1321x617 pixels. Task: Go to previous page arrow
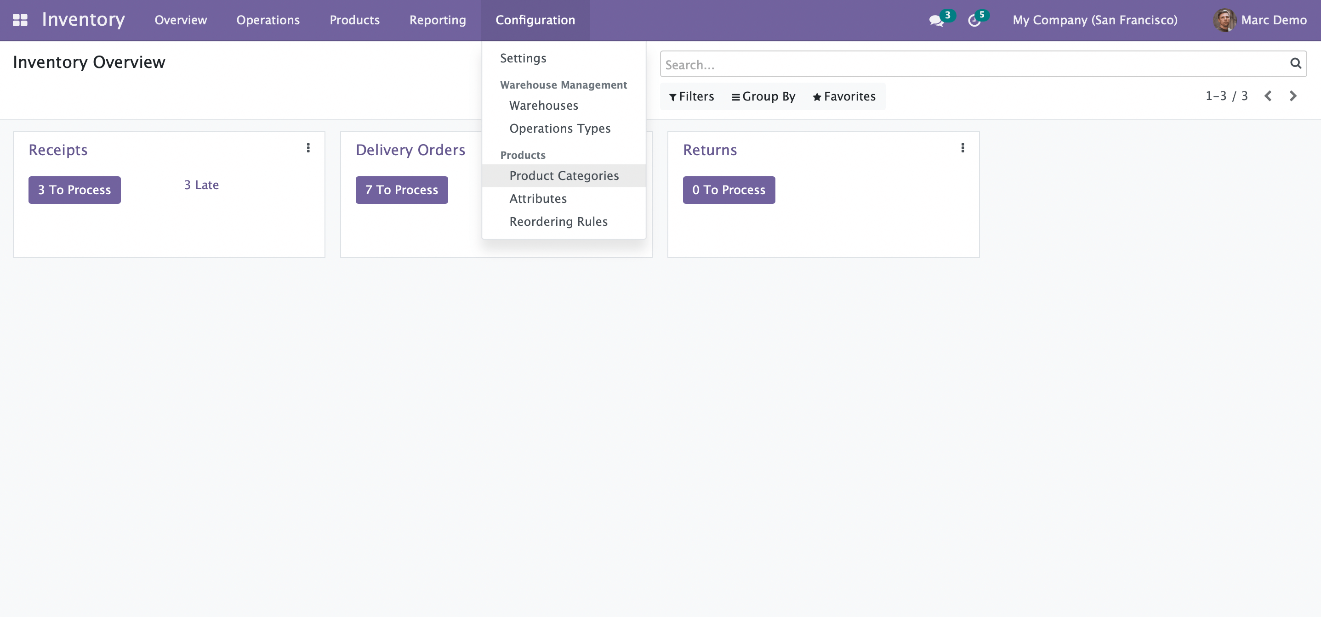point(1268,96)
